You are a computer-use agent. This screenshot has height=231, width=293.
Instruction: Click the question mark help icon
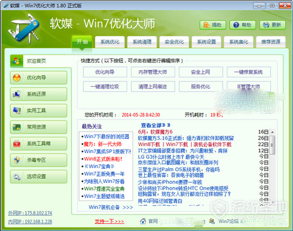(236, 25)
